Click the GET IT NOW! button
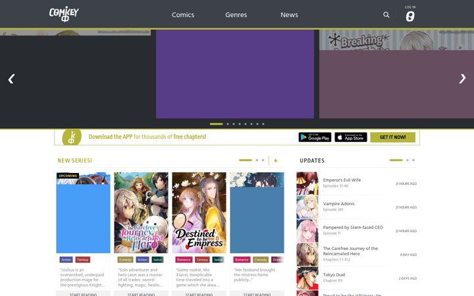 coord(392,137)
